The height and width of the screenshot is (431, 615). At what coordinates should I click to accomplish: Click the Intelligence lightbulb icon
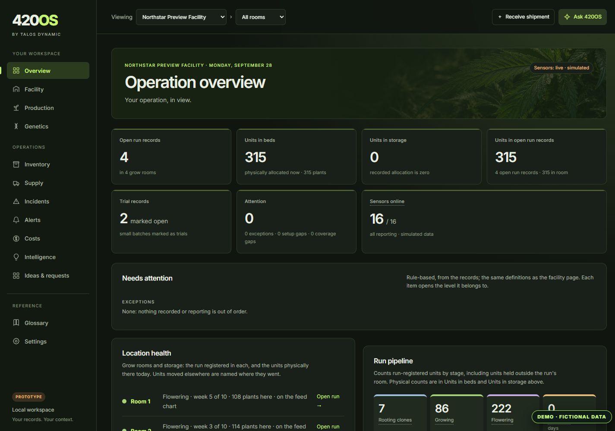pyautogui.click(x=16, y=257)
